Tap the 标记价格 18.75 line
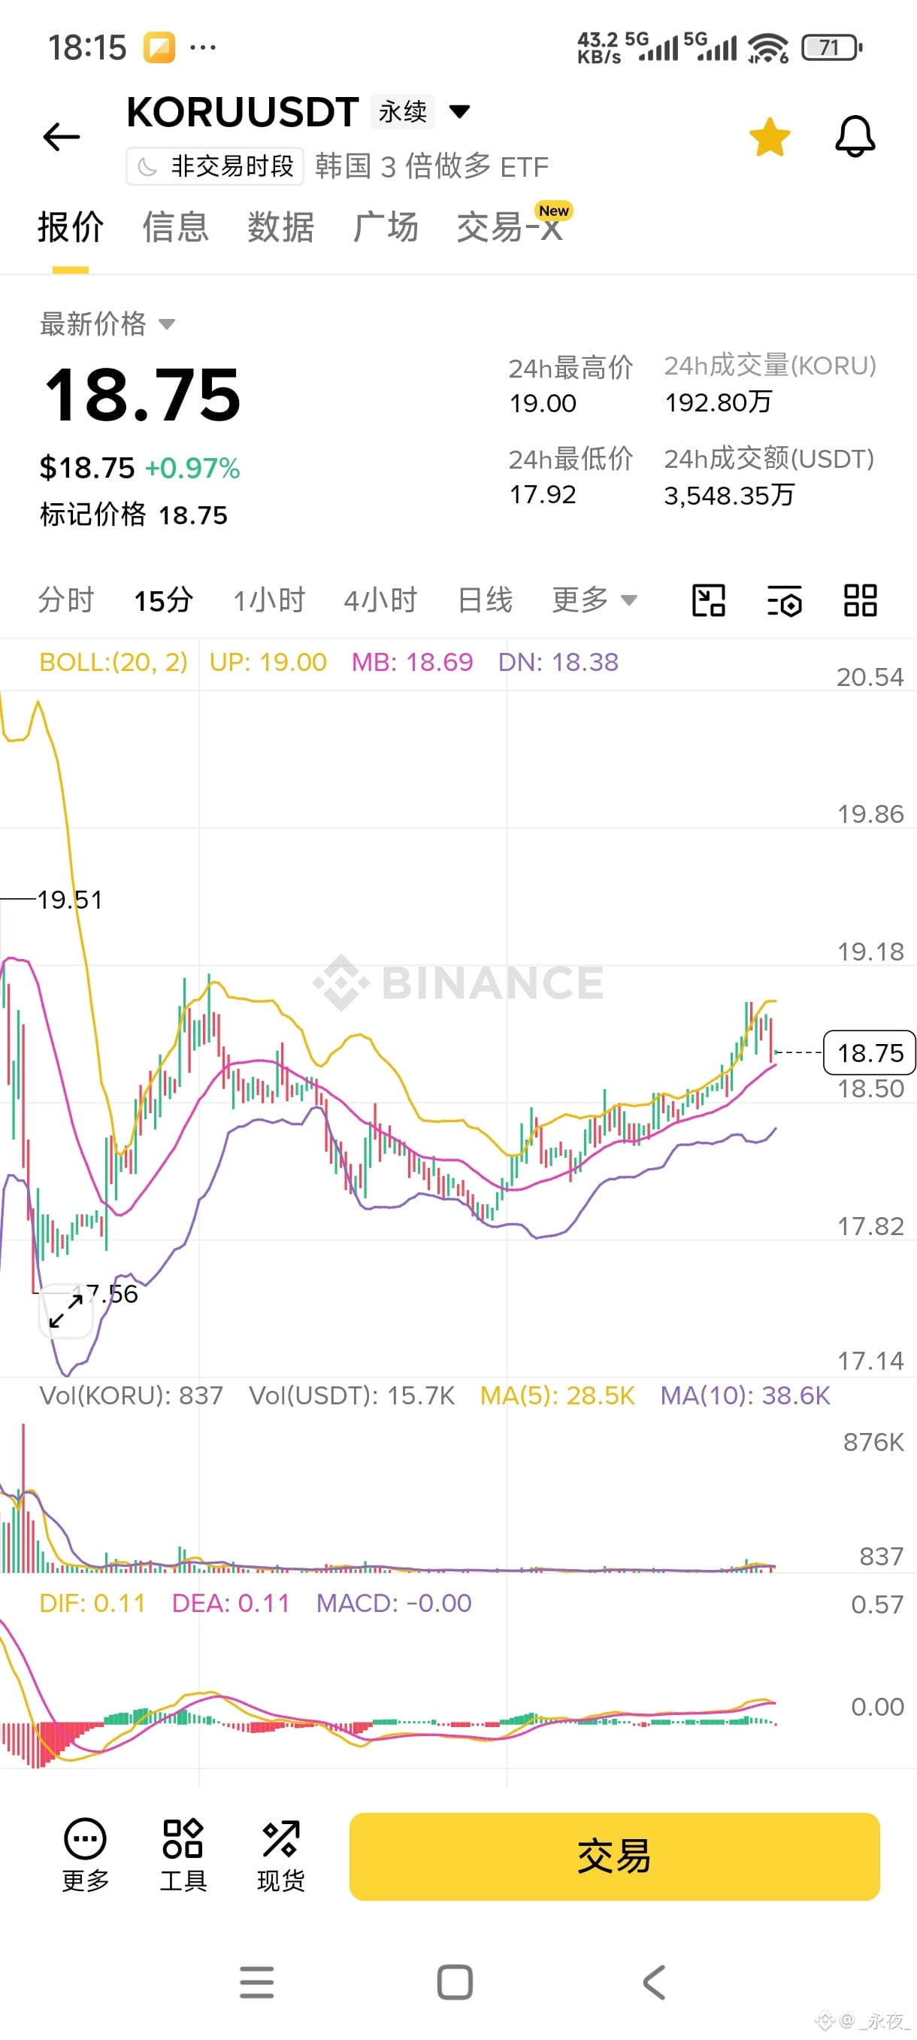The image size is (917, 2040). pyautogui.click(x=134, y=515)
